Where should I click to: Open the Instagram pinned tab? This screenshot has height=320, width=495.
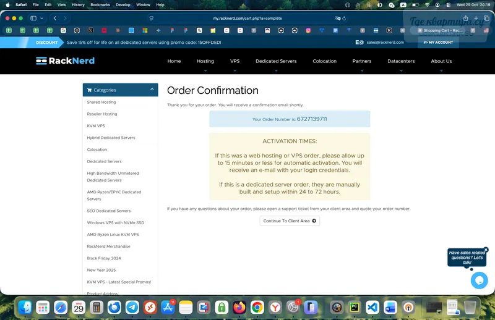point(308,30)
